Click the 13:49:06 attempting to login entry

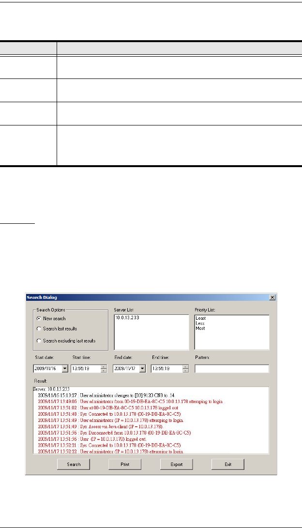(130, 402)
